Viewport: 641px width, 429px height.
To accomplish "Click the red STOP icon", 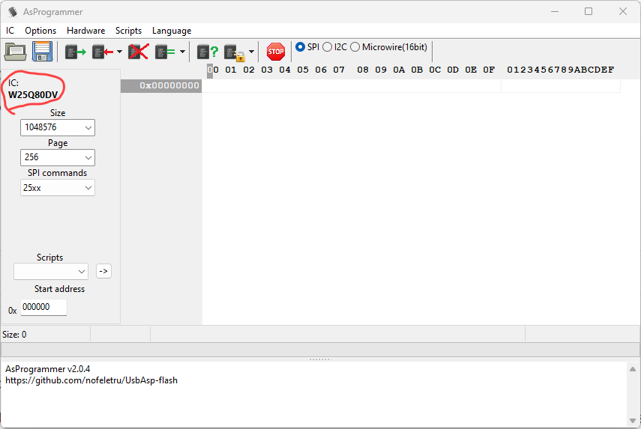I will 276,52.
